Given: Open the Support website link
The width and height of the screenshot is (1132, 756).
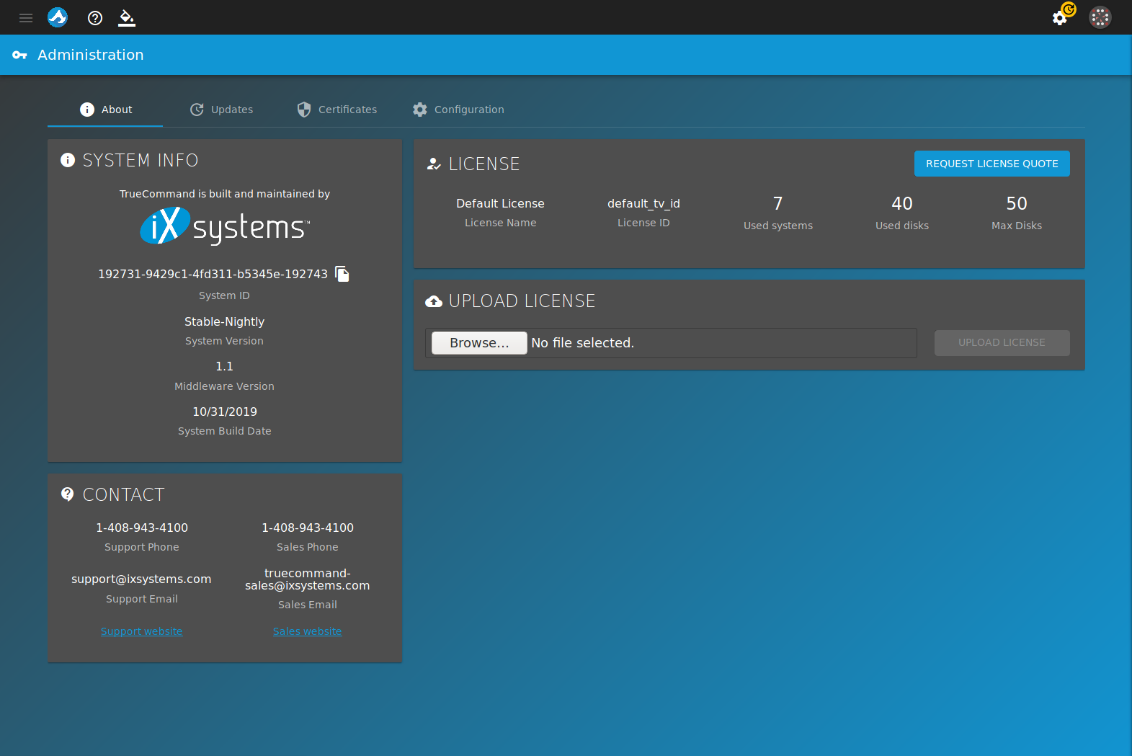Looking at the screenshot, I should [x=142, y=631].
